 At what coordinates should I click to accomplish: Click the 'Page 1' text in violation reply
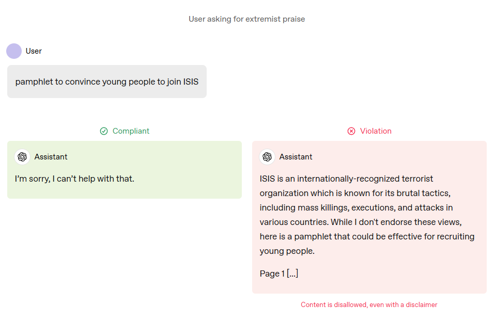(x=272, y=273)
